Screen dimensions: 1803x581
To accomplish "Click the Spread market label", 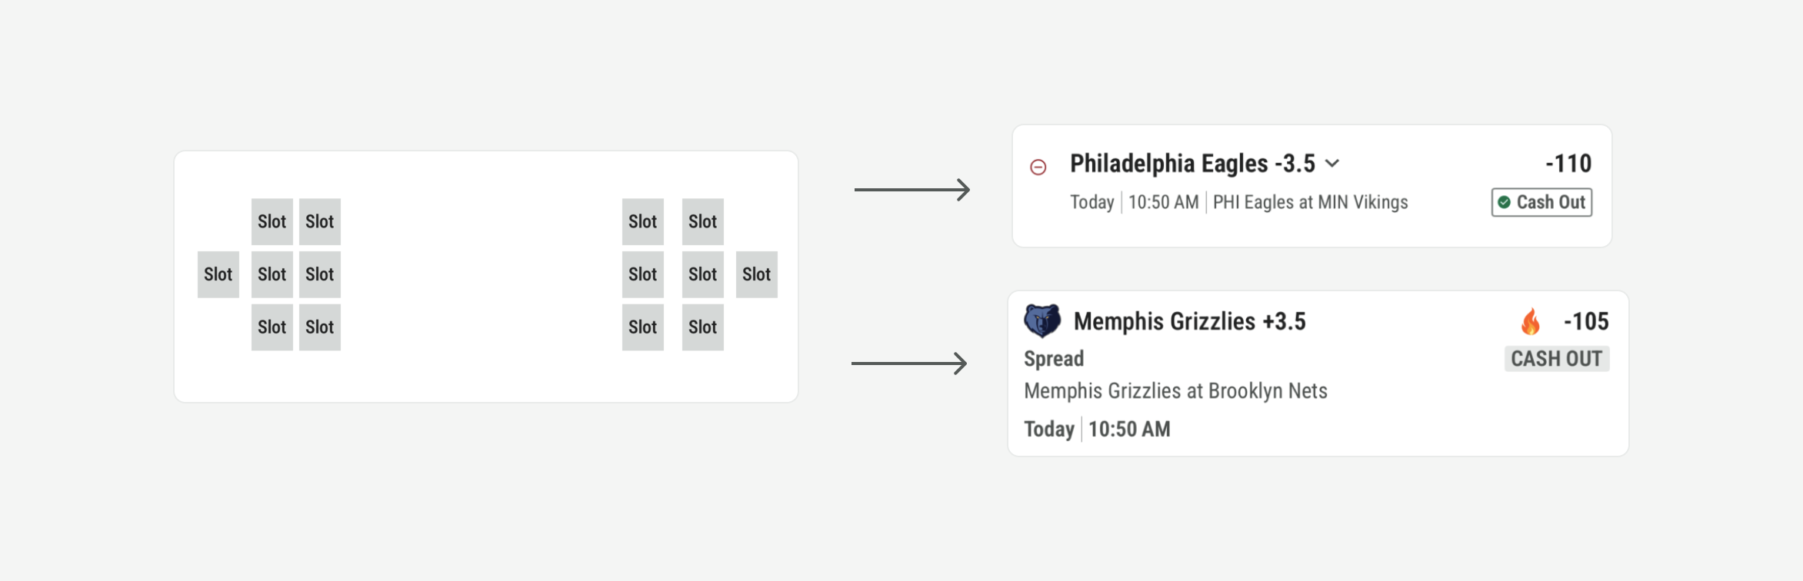I will point(1054,359).
